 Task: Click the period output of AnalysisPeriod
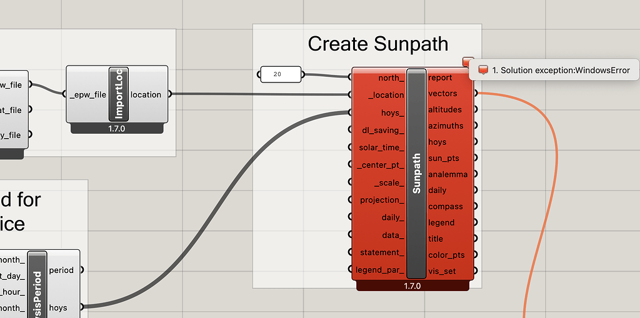coord(61,271)
